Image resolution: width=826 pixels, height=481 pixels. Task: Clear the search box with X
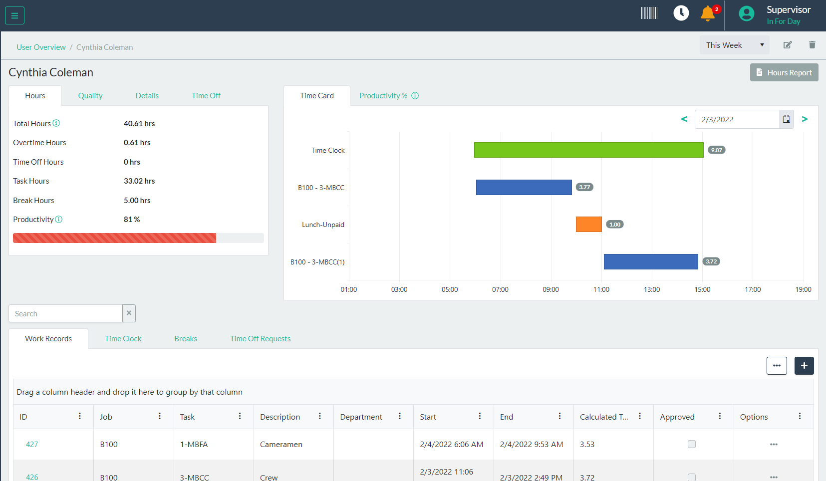129,313
